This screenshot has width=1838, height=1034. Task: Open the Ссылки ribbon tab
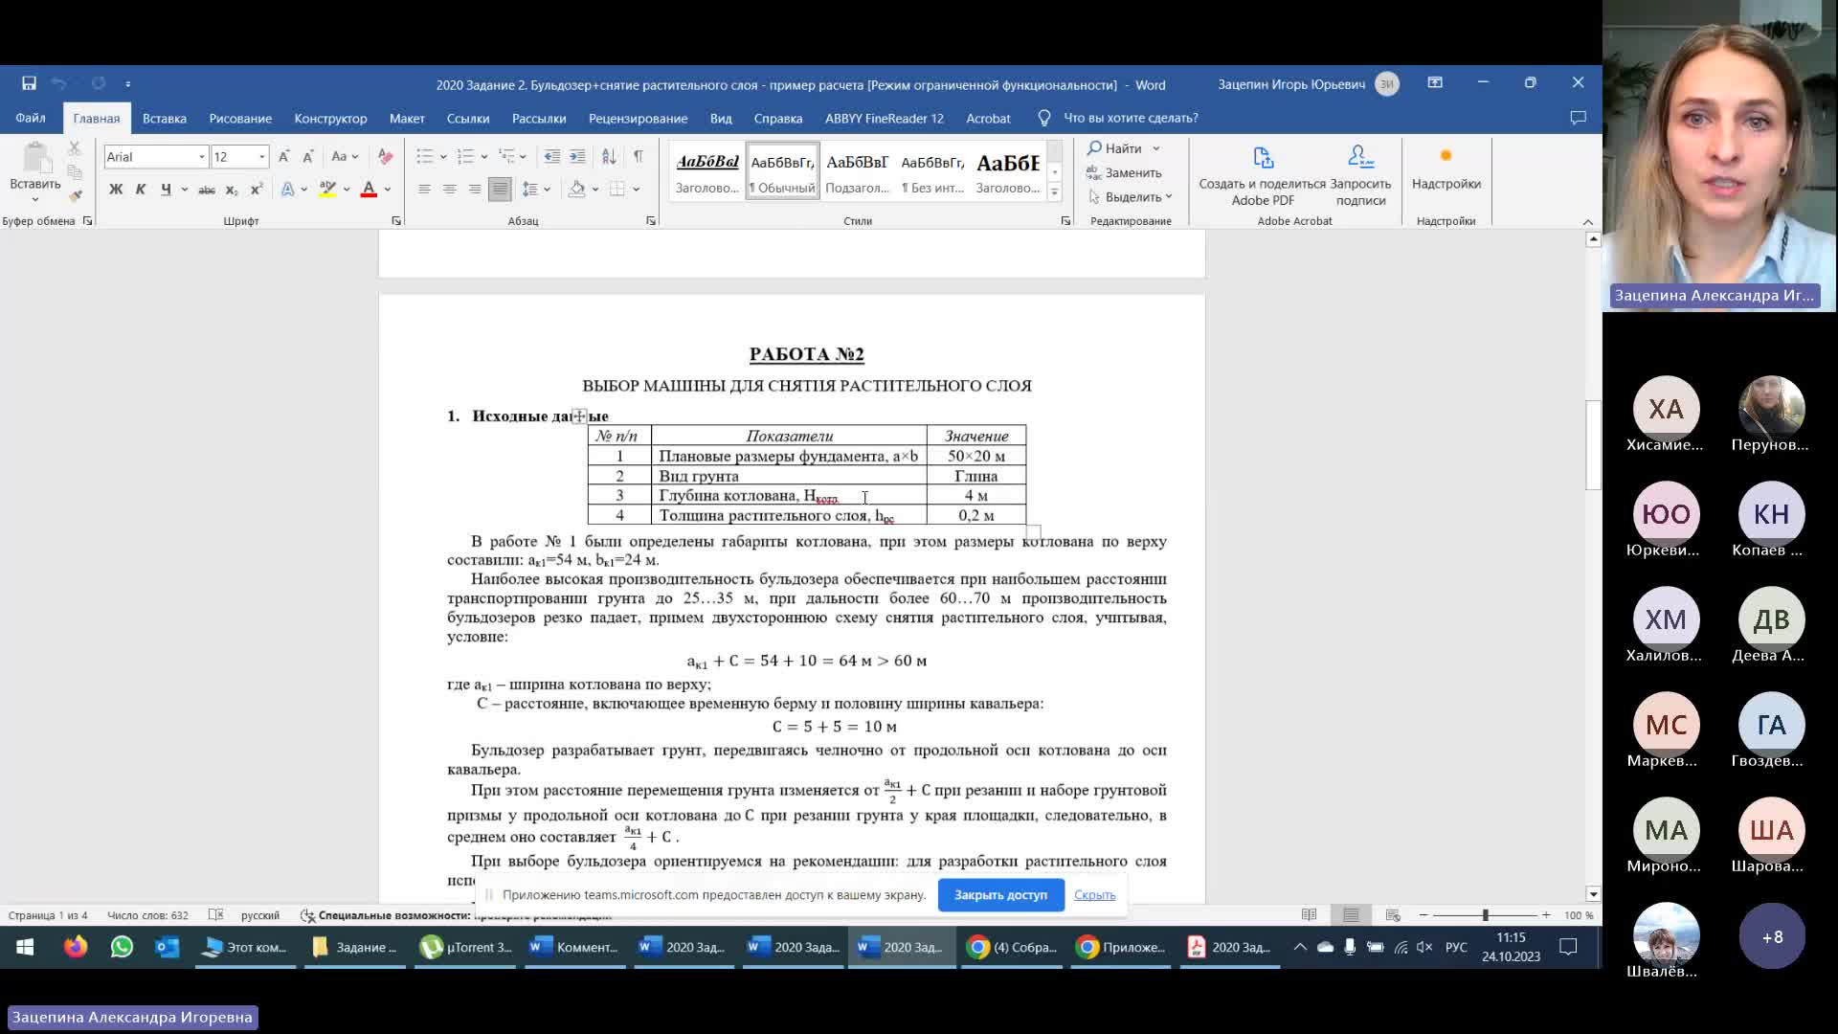point(468,118)
